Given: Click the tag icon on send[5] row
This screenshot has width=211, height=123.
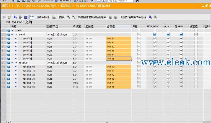Looking at the screenshot, I should pos(8,59).
